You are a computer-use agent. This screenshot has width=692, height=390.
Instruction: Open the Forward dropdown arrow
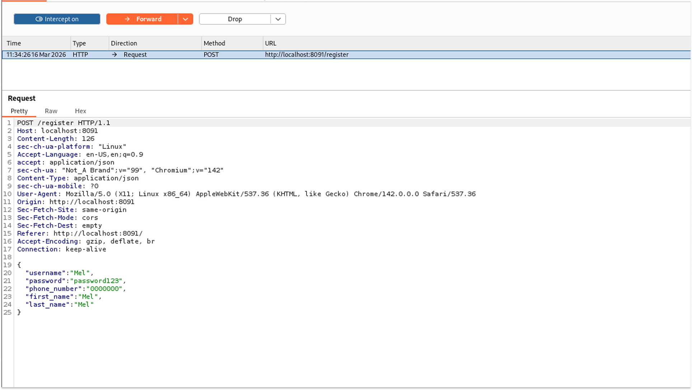(185, 19)
